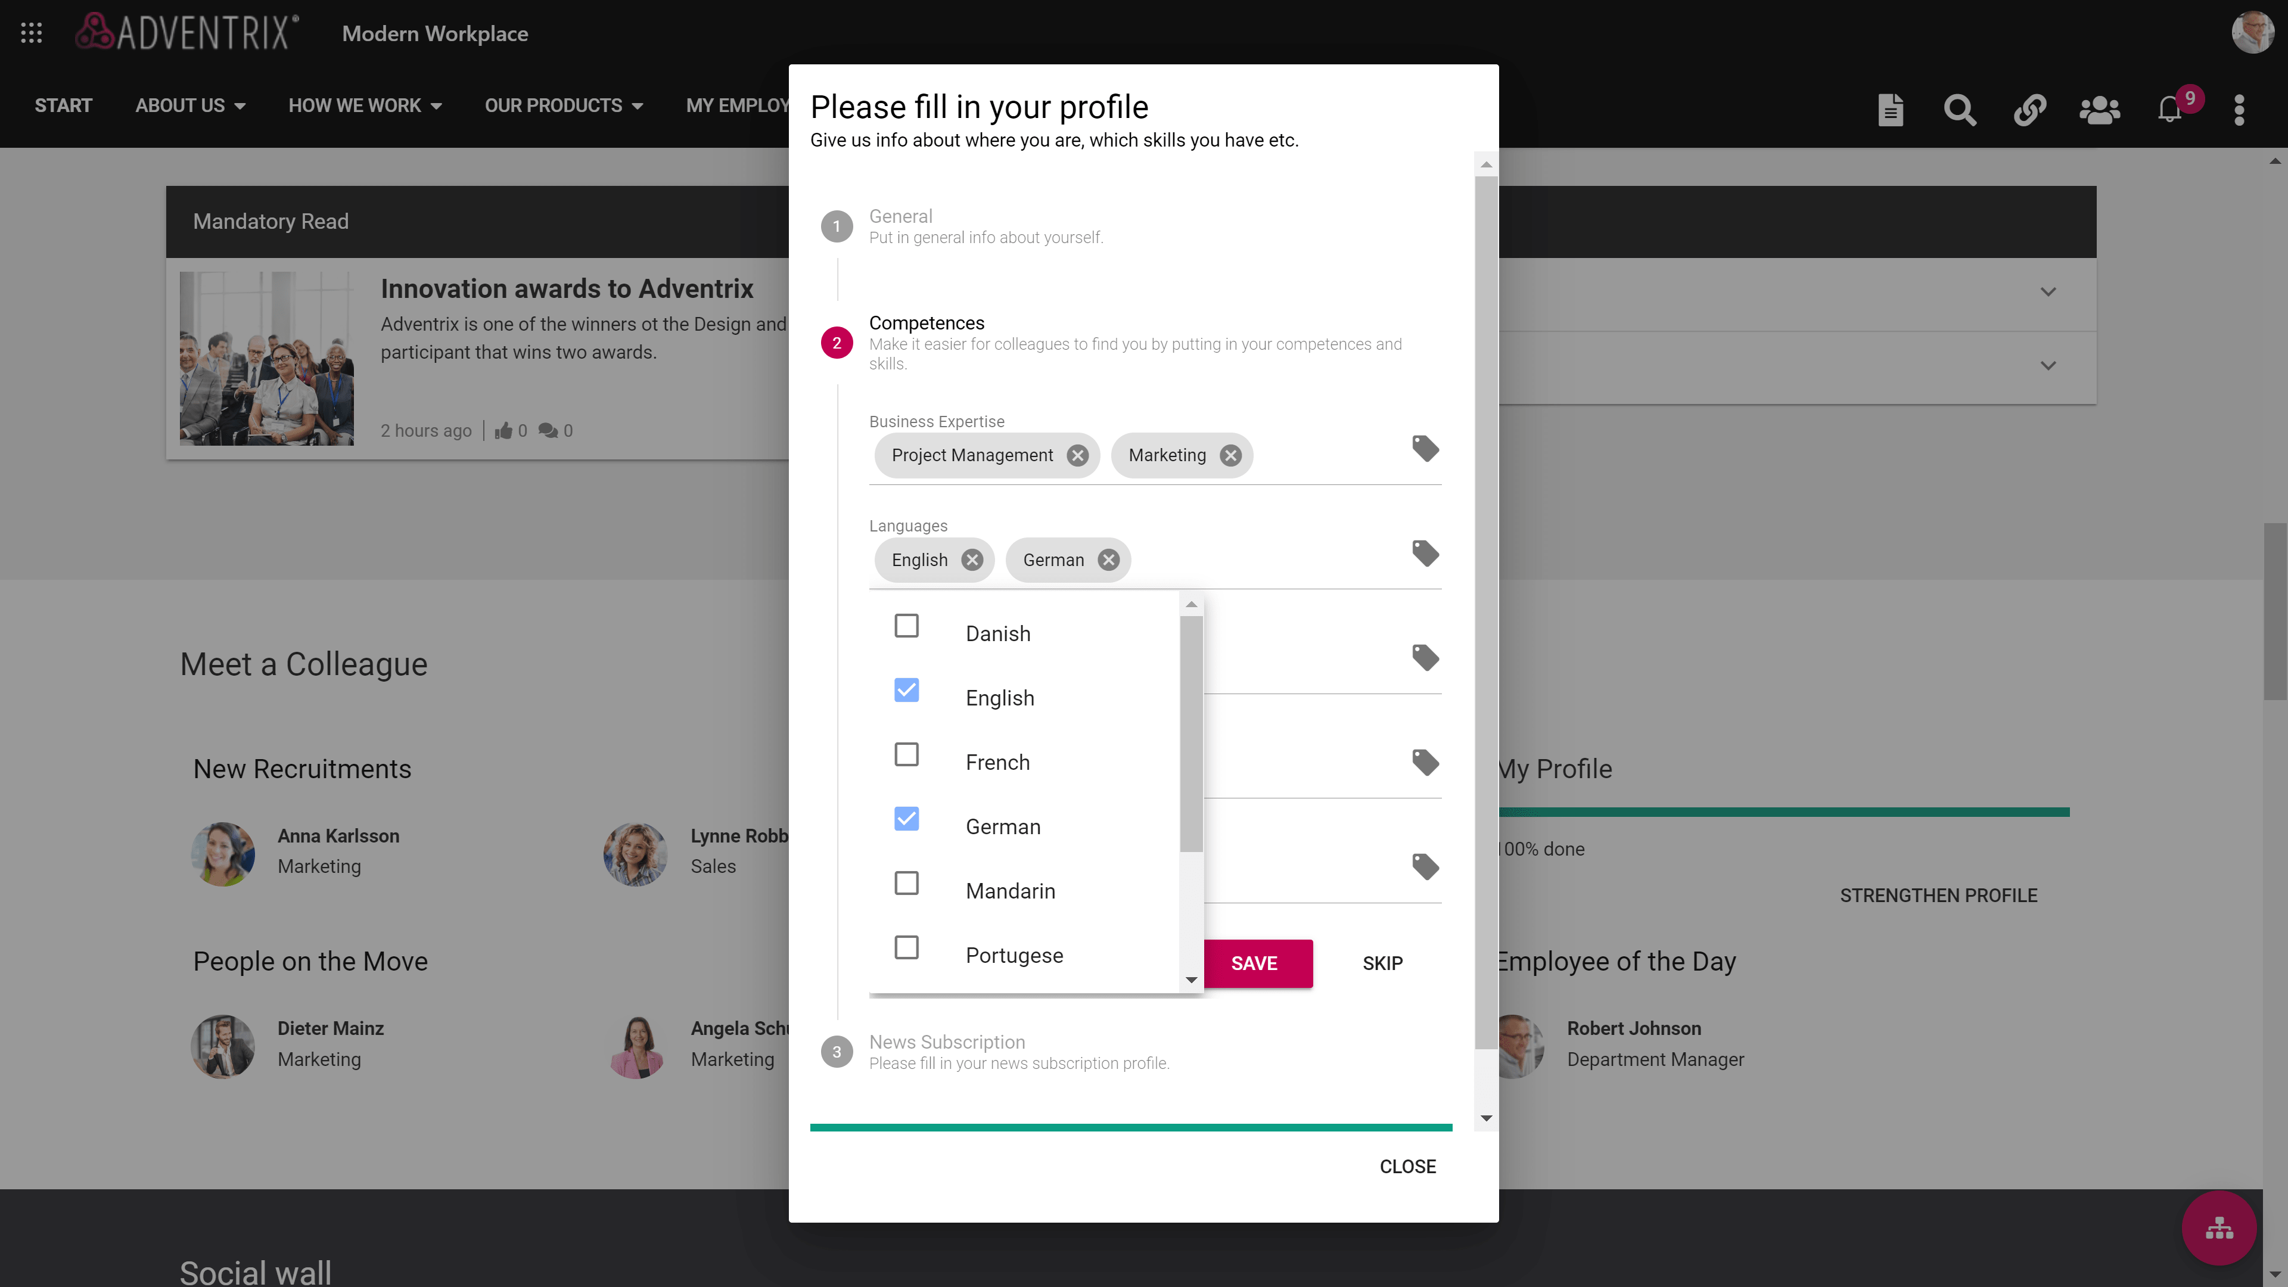Viewport: 2288px width, 1287px height.
Task: Click the Business Expertise tag icon
Action: [x=1426, y=449]
